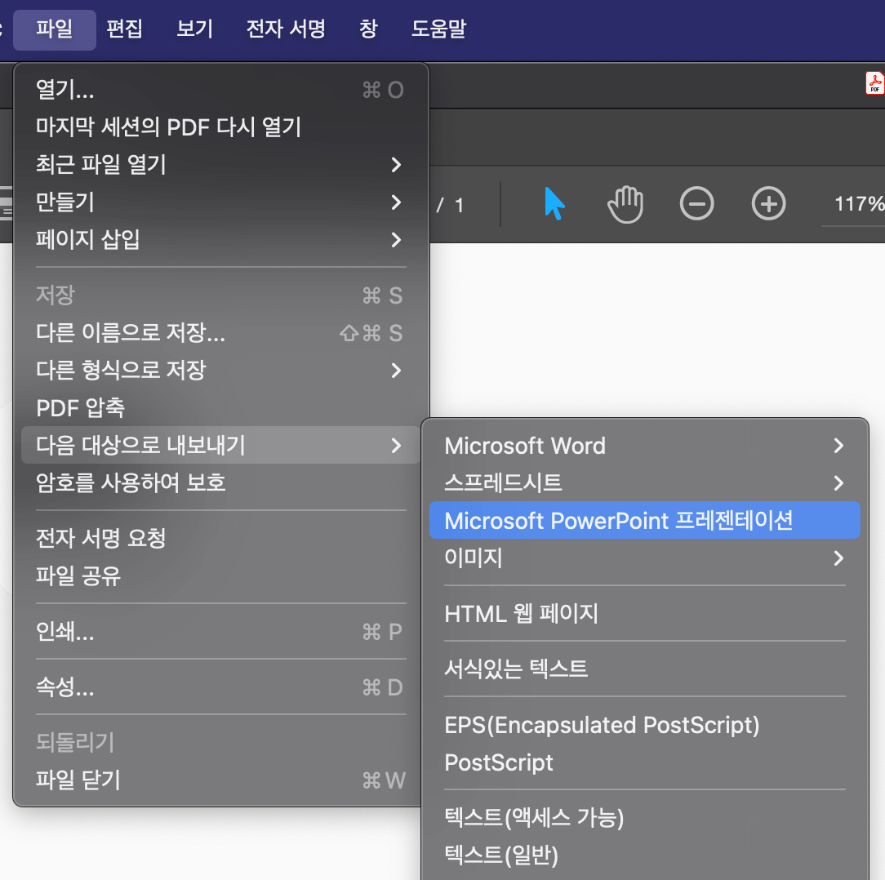Choose 인쇄... menu item
Viewport: 885px width, 880px height.
220,631
